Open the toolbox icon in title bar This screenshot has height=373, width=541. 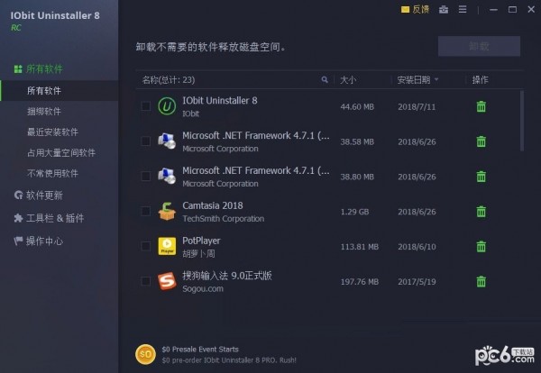444,9
